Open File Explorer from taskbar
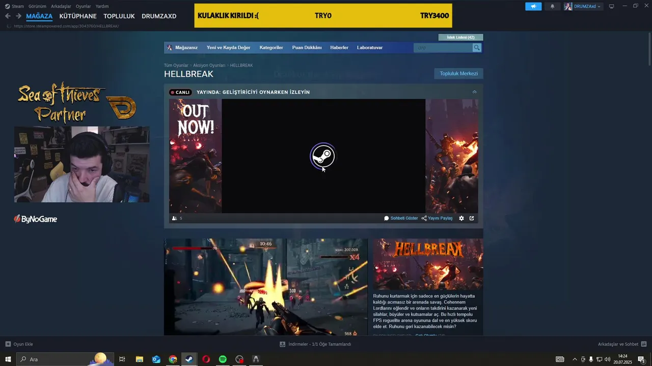 (x=139, y=359)
